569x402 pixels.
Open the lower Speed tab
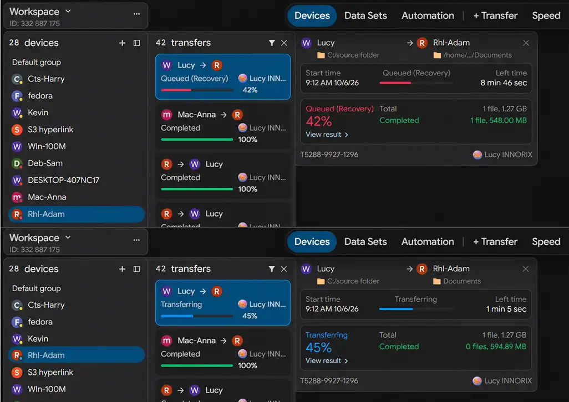pyautogui.click(x=546, y=241)
